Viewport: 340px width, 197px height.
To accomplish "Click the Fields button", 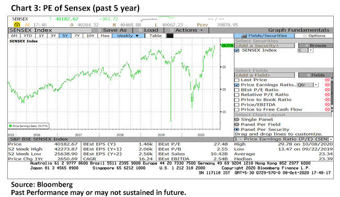I will coord(315,75).
